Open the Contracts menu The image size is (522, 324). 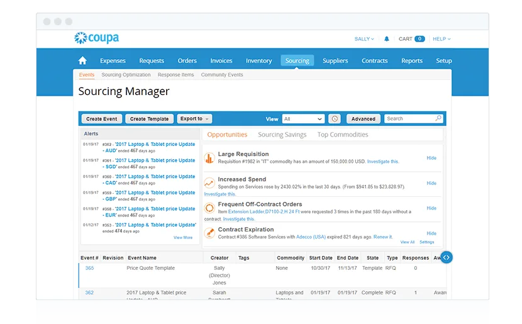375,60
